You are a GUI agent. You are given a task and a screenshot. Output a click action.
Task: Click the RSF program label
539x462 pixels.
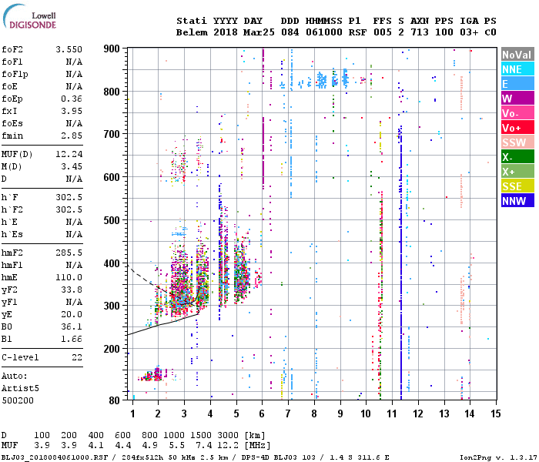point(357,32)
